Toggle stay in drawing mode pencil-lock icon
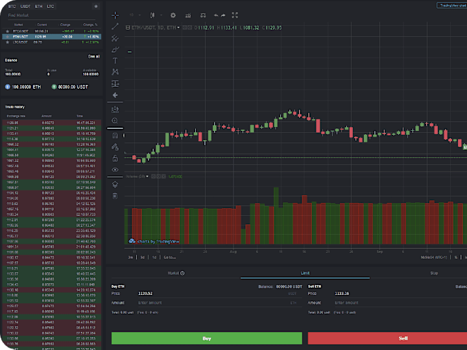Image resolution: width=467 pixels, height=350 pixels. tap(115, 146)
